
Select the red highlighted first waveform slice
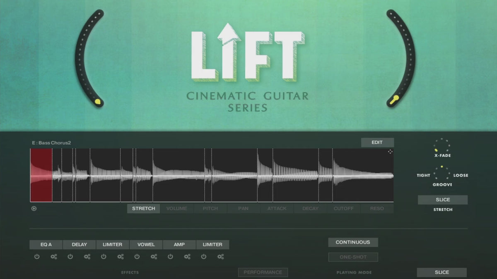(x=41, y=175)
